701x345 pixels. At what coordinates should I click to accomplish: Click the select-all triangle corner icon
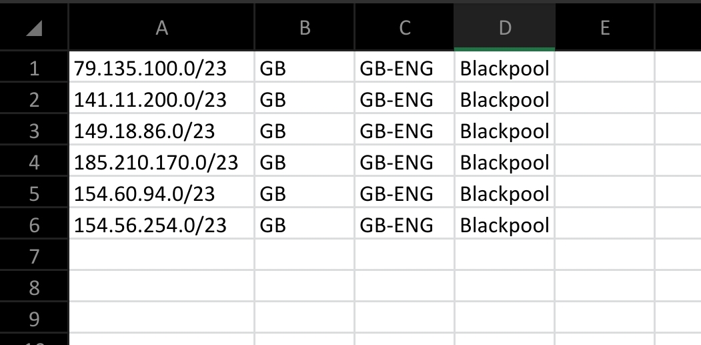point(34,28)
